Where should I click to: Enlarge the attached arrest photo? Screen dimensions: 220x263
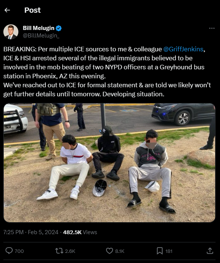109,163
